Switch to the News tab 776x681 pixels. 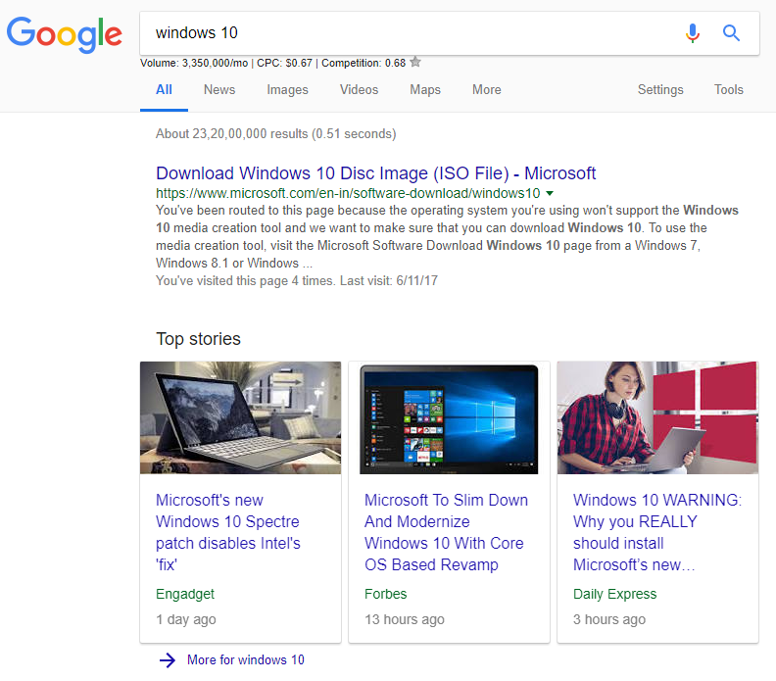pyautogui.click(x=219, y=89)
